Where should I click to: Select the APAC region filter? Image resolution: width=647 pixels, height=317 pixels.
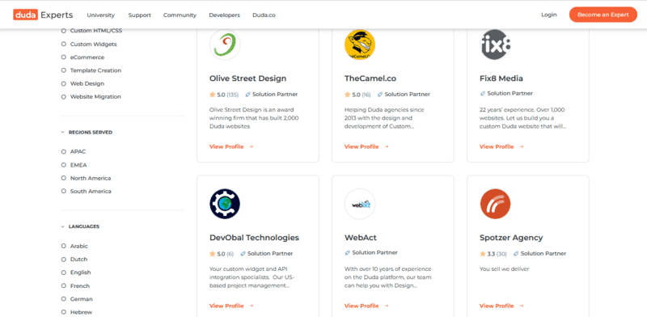pyautogui.click(x=74, y=152)
